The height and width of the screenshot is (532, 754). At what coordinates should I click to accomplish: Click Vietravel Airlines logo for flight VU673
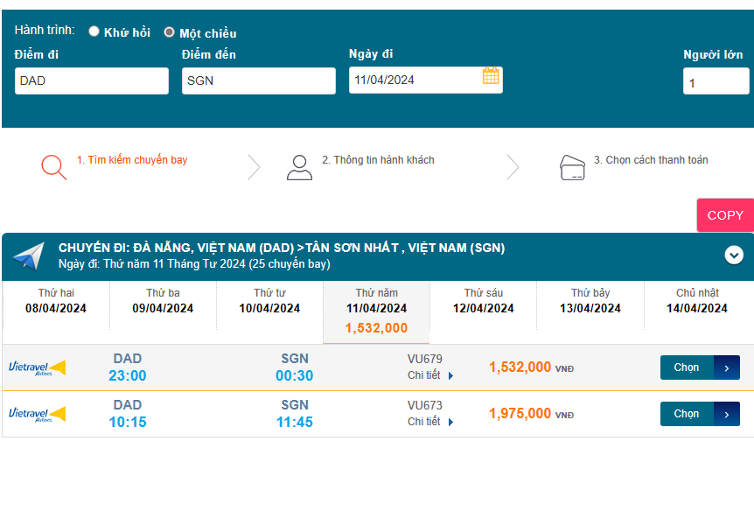click(x=37, y=414)
